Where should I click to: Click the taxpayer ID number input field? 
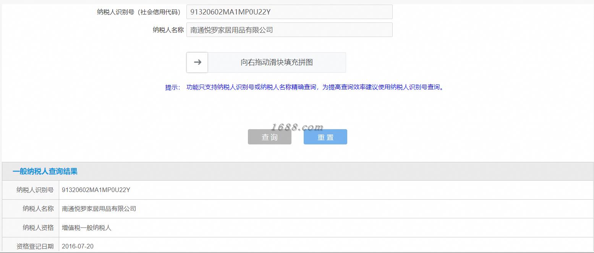tap(289, 12)
